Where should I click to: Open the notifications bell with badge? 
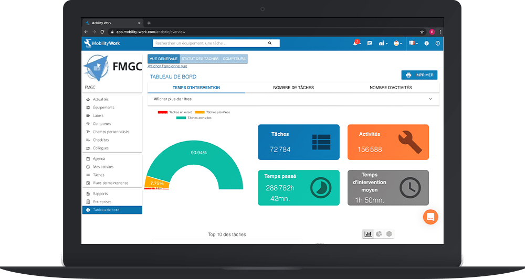(x=356, y=43)
